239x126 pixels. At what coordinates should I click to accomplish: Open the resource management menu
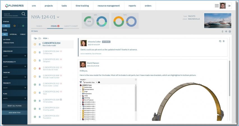click(x=109, y=6)
